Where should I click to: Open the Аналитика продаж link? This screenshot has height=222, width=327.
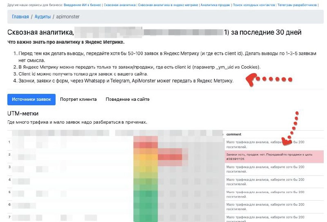pyautogui.click(x=215, y=5)
